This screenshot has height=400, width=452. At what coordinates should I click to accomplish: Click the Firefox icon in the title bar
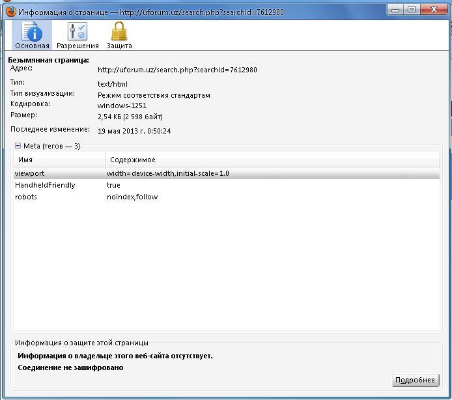[10, 11]
